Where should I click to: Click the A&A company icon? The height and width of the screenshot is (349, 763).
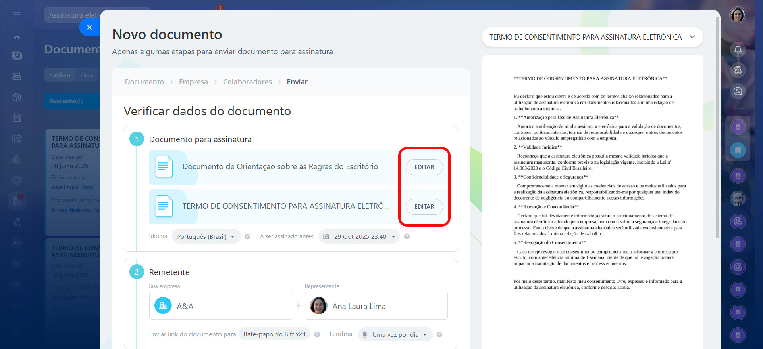click(x=163, y=306)
